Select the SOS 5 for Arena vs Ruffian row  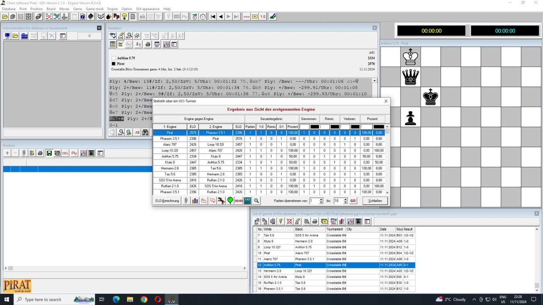click(x=269, y=180)
